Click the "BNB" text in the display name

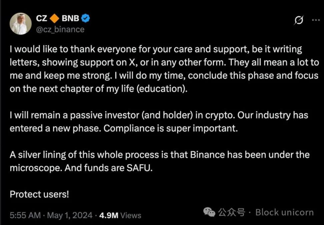[x=70, y=19]
